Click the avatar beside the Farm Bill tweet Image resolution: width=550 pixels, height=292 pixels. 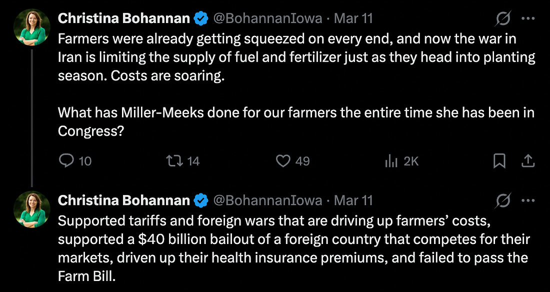tap(31, 209)
